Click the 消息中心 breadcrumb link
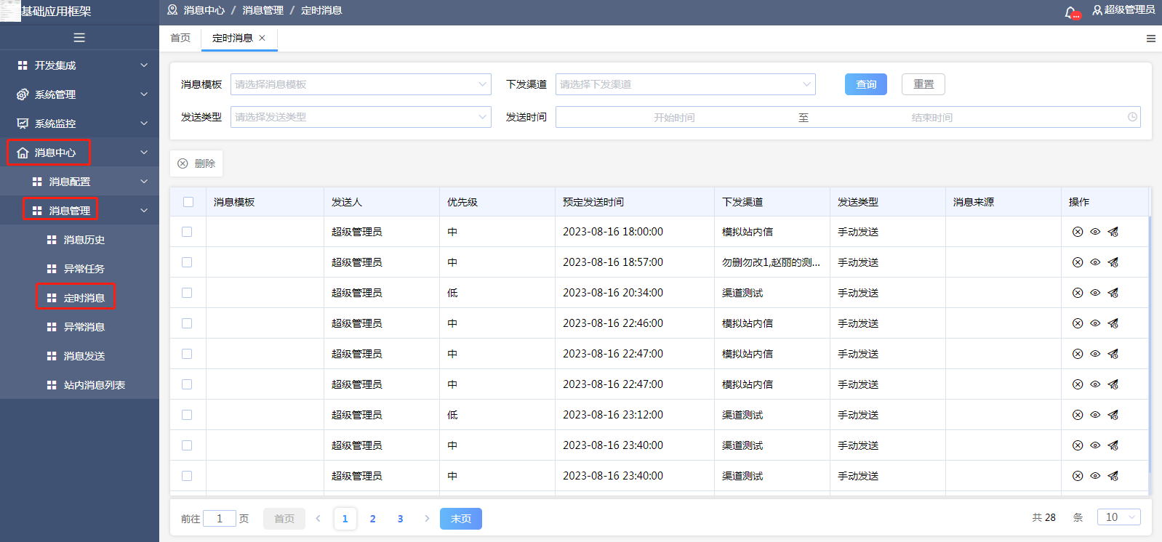1162x542 pixels. pos(204,10)
